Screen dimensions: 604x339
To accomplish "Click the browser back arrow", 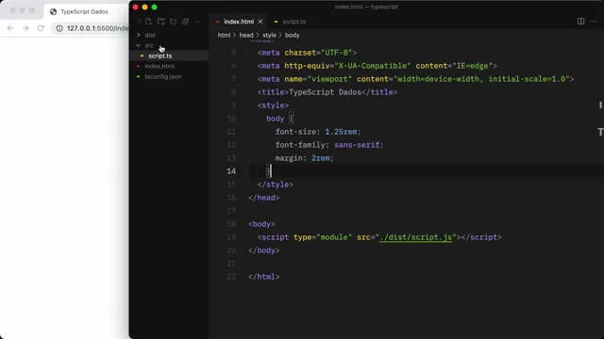I will (x=10, y=28).
